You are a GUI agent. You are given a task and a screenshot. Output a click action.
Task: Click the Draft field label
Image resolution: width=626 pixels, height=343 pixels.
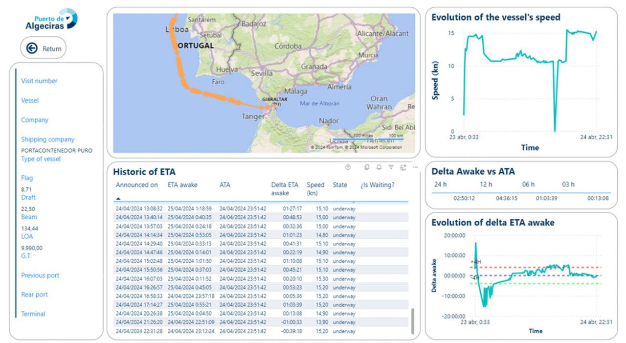[28, 198]
